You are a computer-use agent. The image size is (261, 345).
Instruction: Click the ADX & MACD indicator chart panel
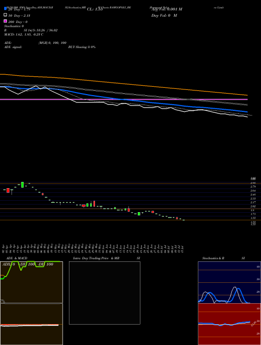31,303
